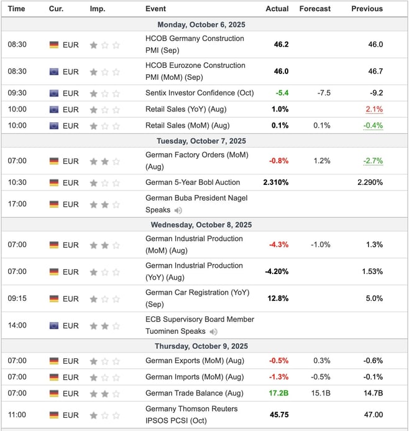Click German flag for Construction PMI row
Image resolution: width=409 pixels, height=431 pixels.
[54, 45]
